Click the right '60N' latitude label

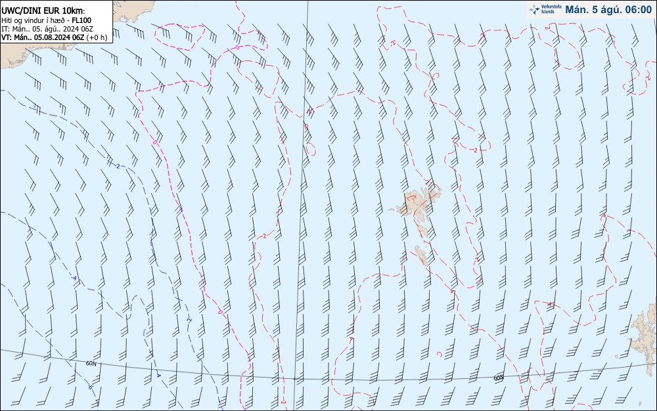click(x=498, y=378)
